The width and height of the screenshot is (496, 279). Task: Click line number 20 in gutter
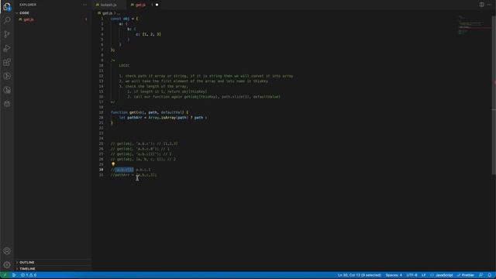point(102,118)
